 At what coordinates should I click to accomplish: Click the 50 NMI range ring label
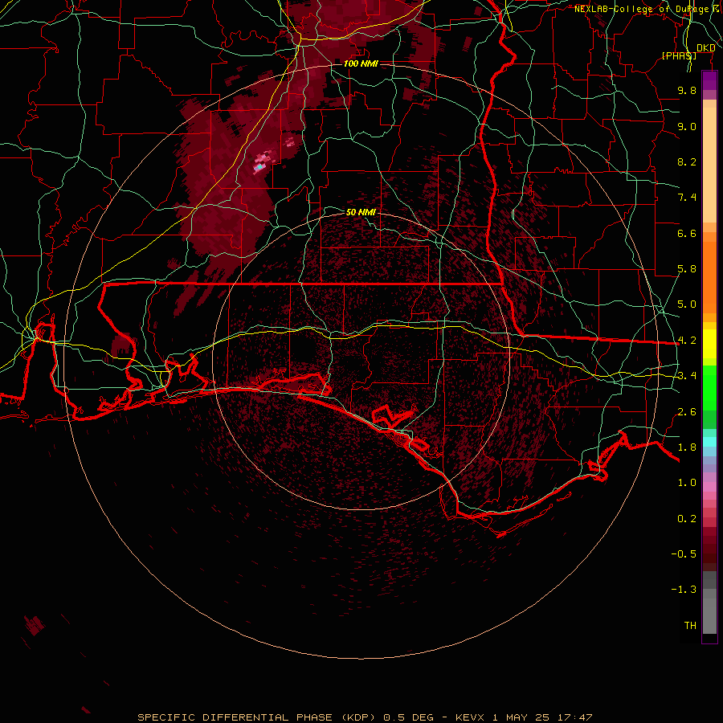tap(361, 212)
